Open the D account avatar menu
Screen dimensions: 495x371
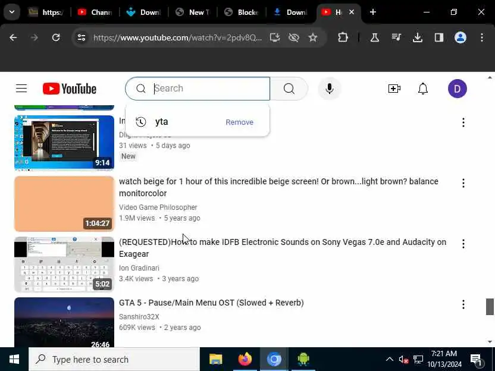coord(457,89)
